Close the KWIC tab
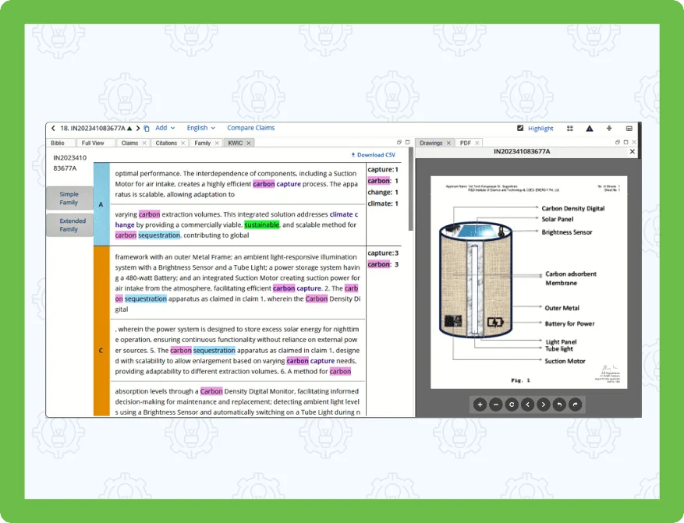The image size is (684, 523). tap(249, 143)
